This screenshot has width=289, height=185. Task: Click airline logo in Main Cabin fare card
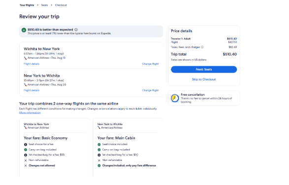click(99, 128)
